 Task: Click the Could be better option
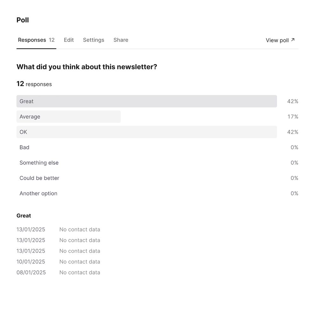[x=39, y=178]
